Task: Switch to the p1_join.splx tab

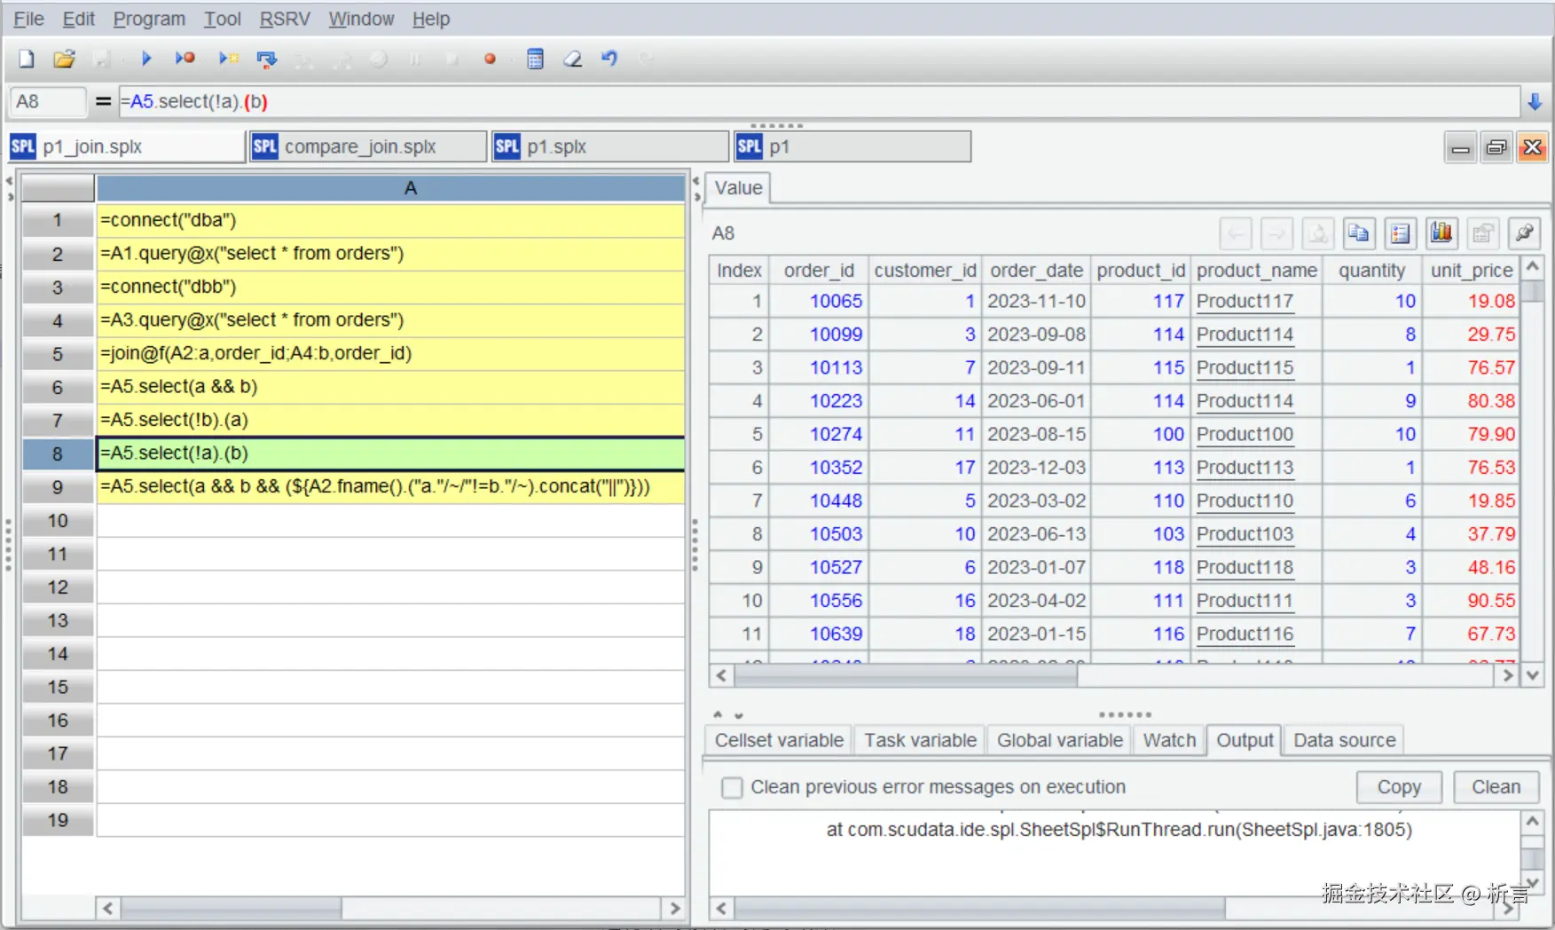Action: click(x=127, y=146)
